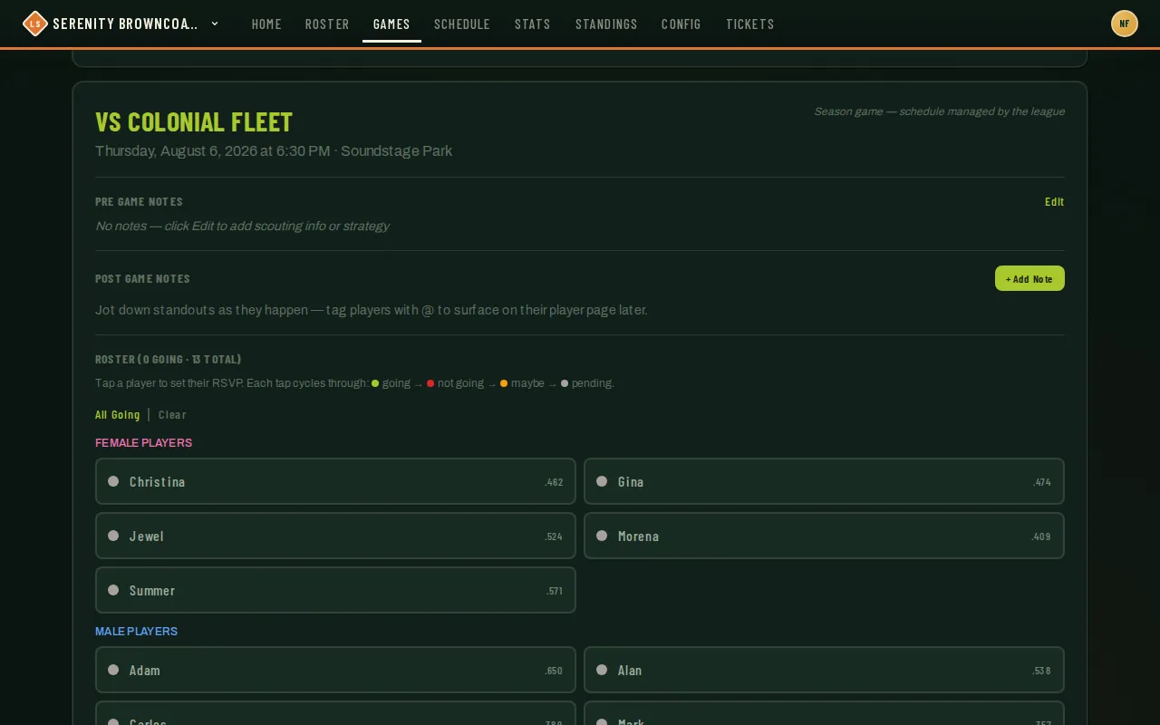Switch to the Schedule tab
This screenshot has height=725, width=1160.
462,24
